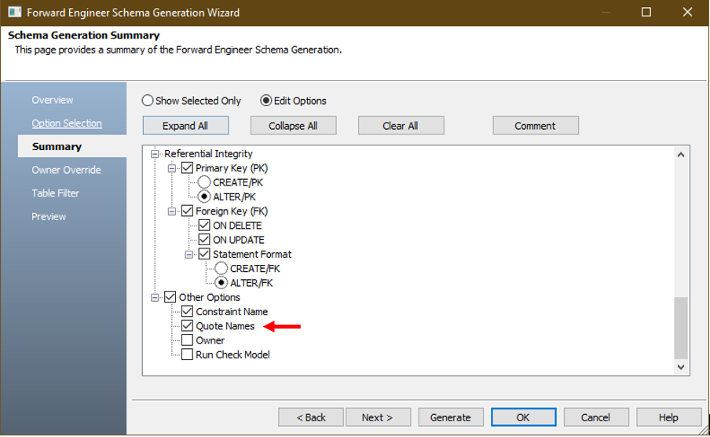Enable the Owner checkbox
The image size is (710, 437).
(187, 340)
